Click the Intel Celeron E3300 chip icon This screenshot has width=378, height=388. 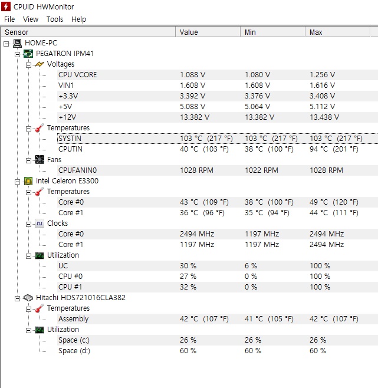click(x=28, y=181)
